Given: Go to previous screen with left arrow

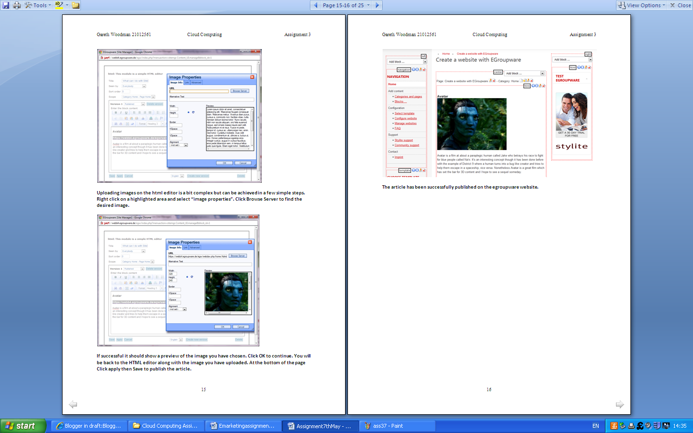Looking at the screenshot, I should (316, 5).
